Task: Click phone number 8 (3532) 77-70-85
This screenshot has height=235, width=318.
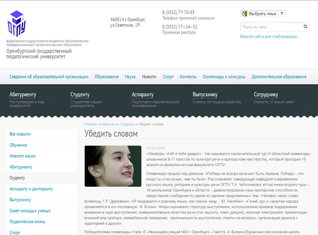Action: [178, 13]
